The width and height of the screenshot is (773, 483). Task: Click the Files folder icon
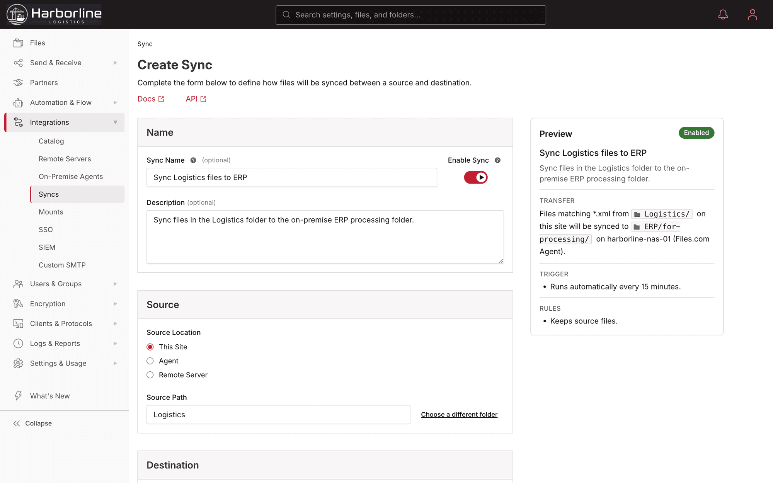pyautogui.click(x=18, y=43)
